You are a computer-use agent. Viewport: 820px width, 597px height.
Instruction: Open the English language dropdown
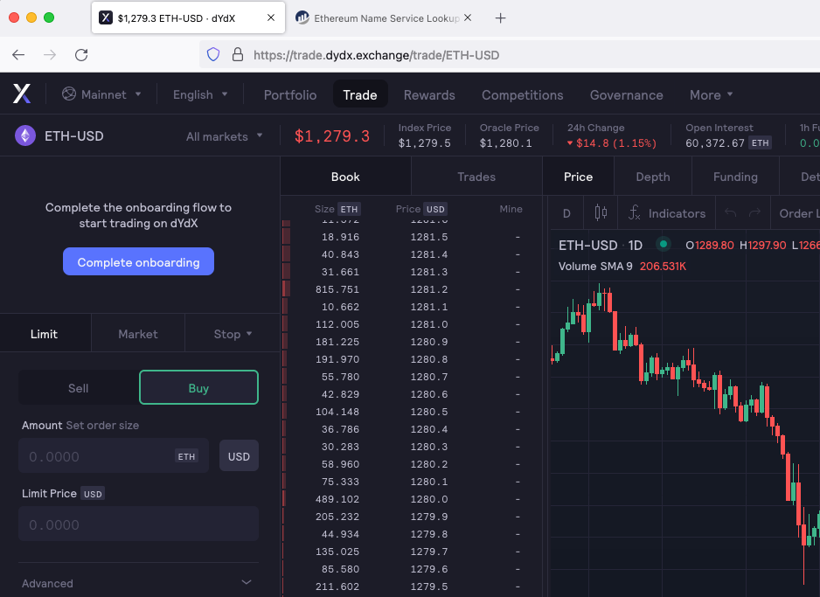200,94
